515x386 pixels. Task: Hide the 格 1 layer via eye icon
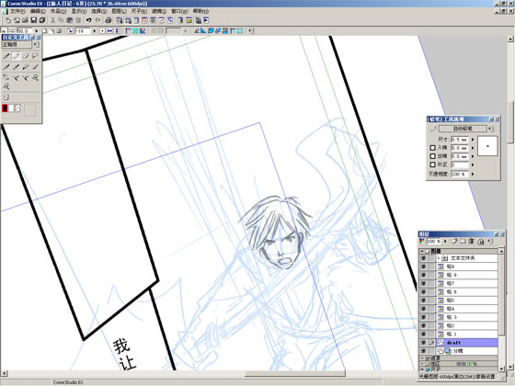point(423,335)
